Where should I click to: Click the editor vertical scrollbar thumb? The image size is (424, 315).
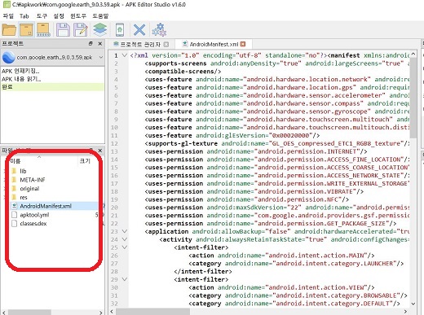click(413, 98)
